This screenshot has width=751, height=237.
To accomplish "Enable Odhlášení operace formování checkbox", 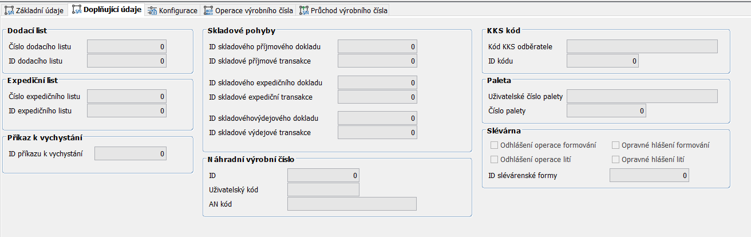I will point(495,145).
